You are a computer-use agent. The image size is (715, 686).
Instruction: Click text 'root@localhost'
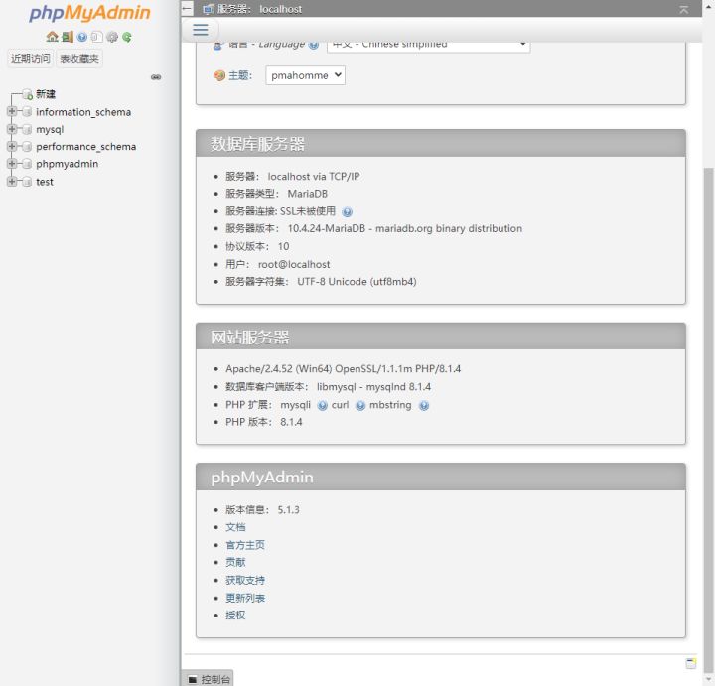coord(294,264)
